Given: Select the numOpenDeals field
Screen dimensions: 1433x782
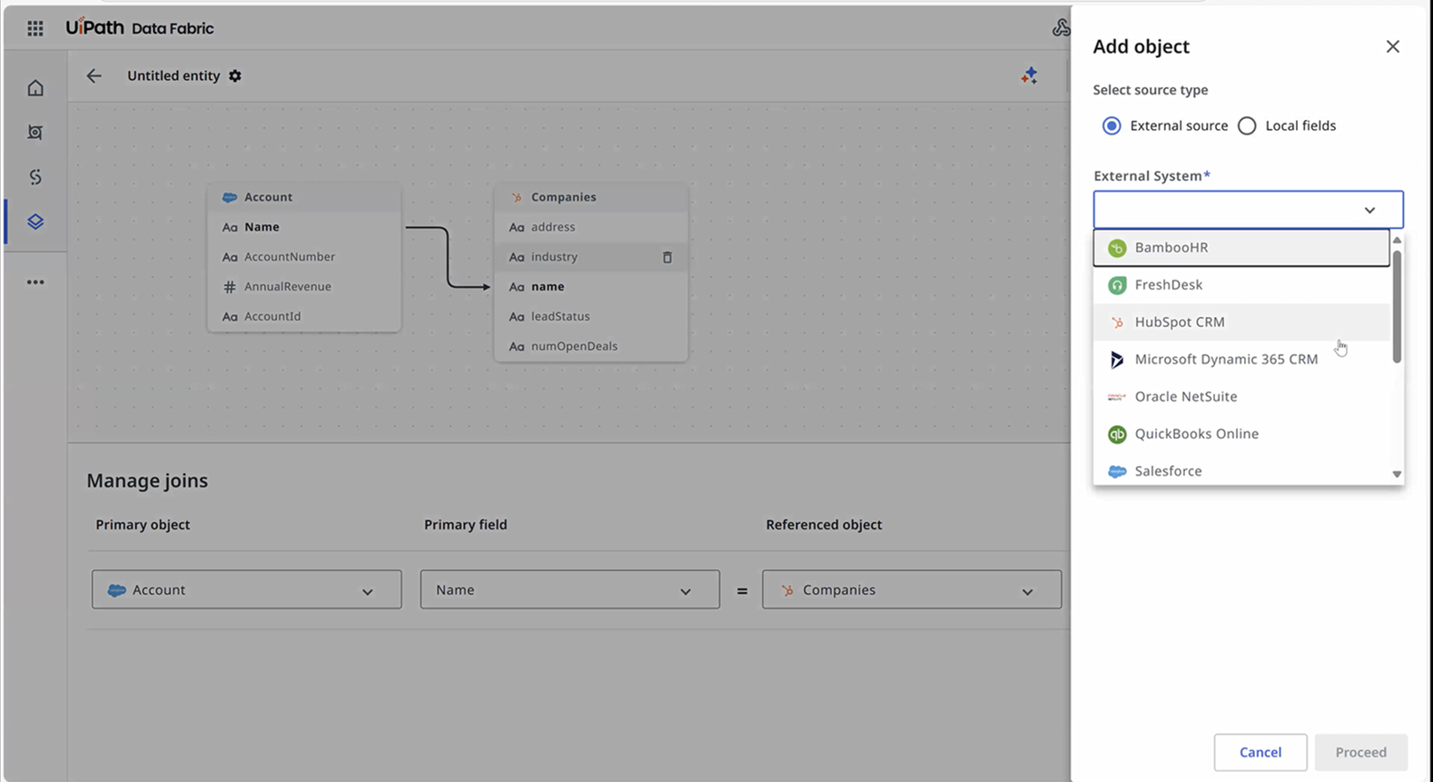Looking at the screenshot, I should (x=591, y=346).
